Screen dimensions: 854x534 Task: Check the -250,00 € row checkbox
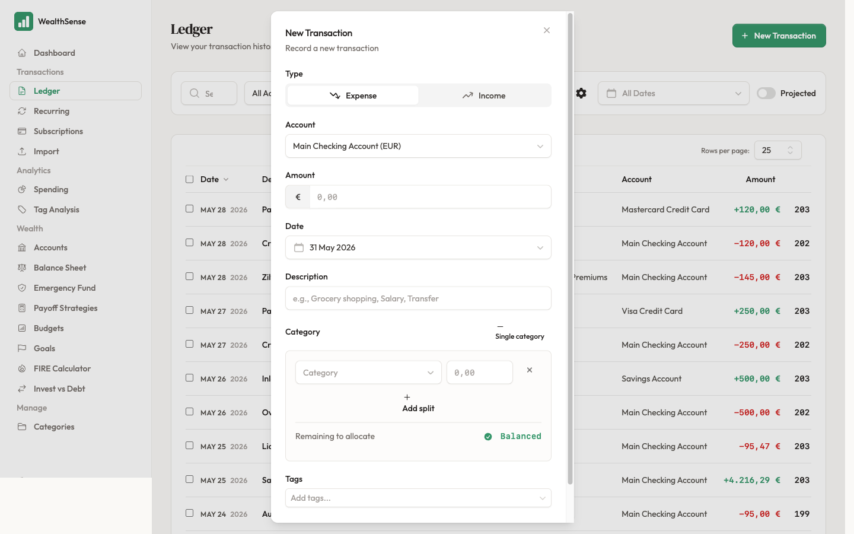click(189, 344)
